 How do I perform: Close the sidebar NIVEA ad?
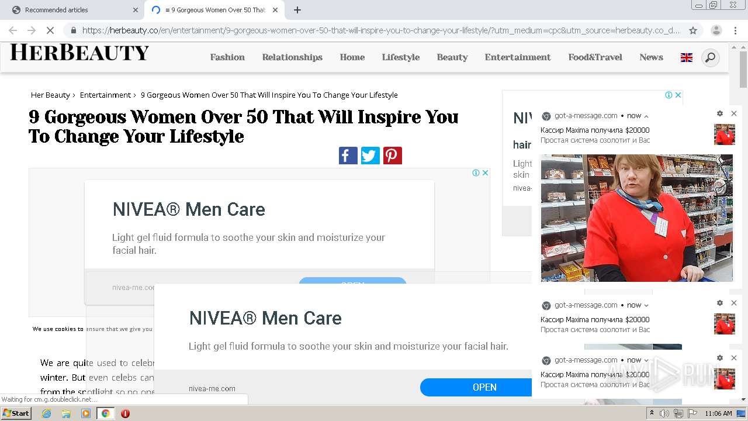(678, 95)
